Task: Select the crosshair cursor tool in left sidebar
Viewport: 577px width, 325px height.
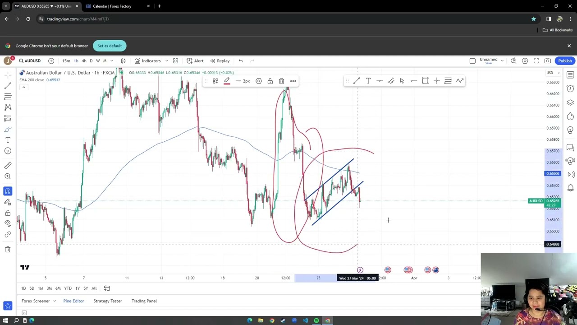Action: [8, 75]
